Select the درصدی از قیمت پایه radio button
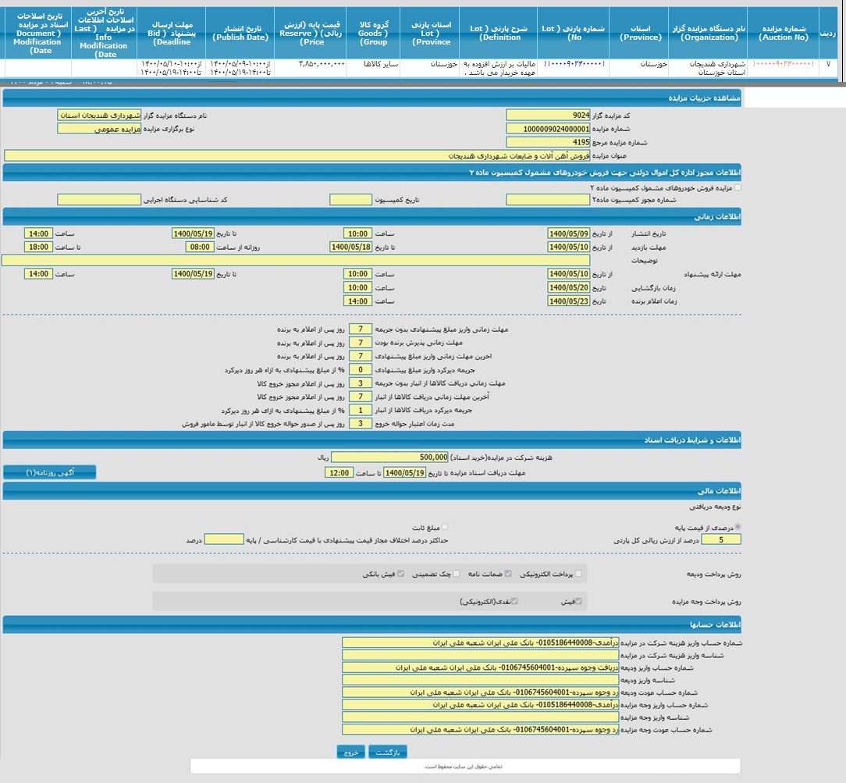This screenshot has height=783, width=846. 738,527
